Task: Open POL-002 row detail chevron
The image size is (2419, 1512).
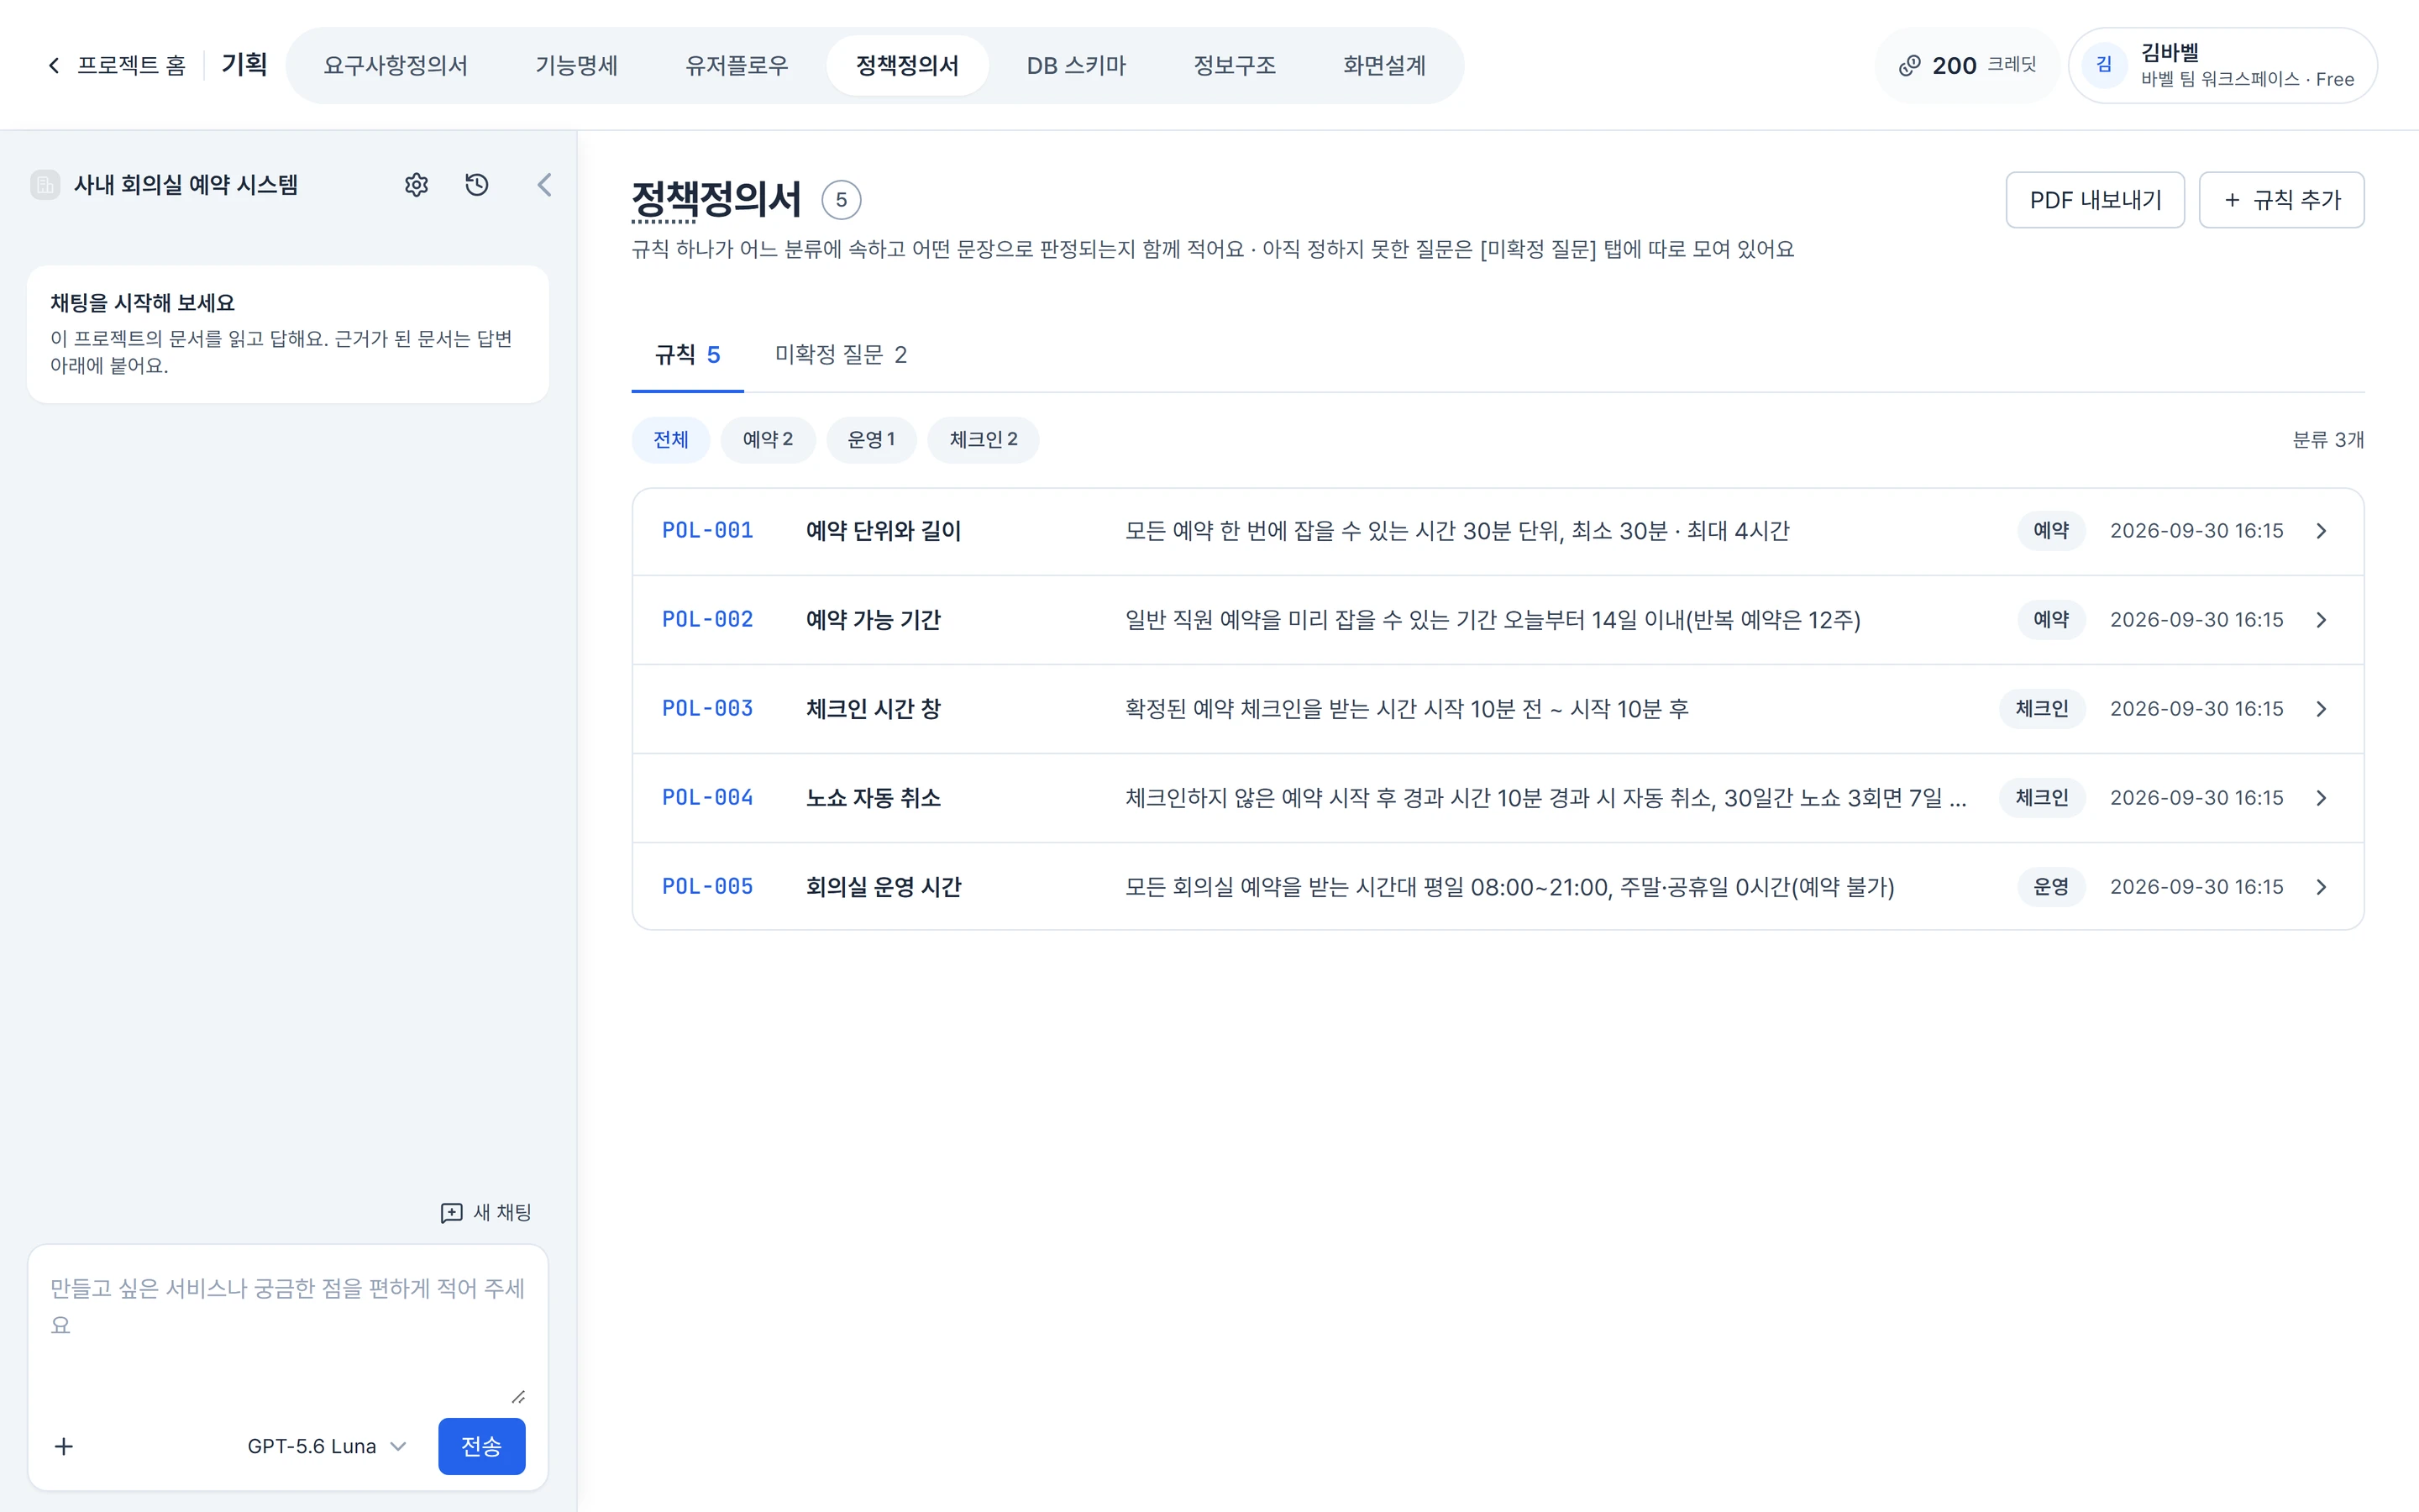Action: (2321, 620)
